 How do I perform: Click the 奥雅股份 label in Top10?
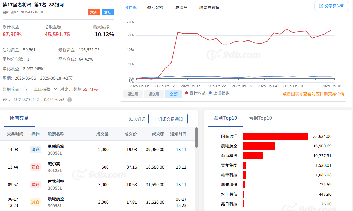tap(229, 185)
